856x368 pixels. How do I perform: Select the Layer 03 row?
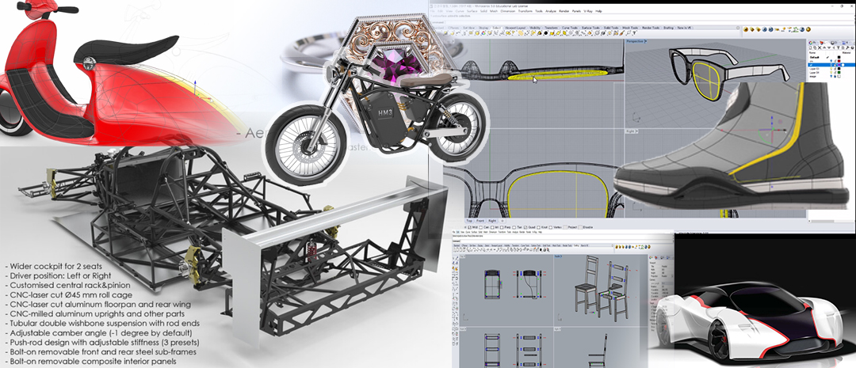tap(831, 69)
